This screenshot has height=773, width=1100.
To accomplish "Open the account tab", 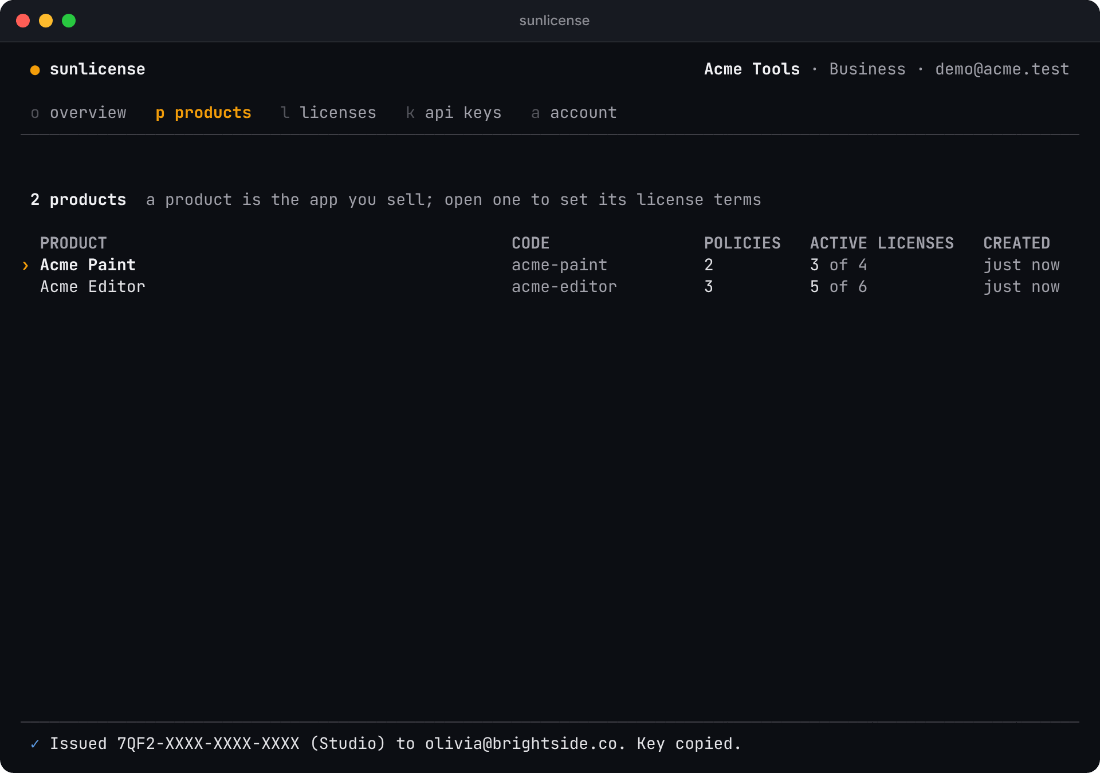I will click(x=574, y=113).
